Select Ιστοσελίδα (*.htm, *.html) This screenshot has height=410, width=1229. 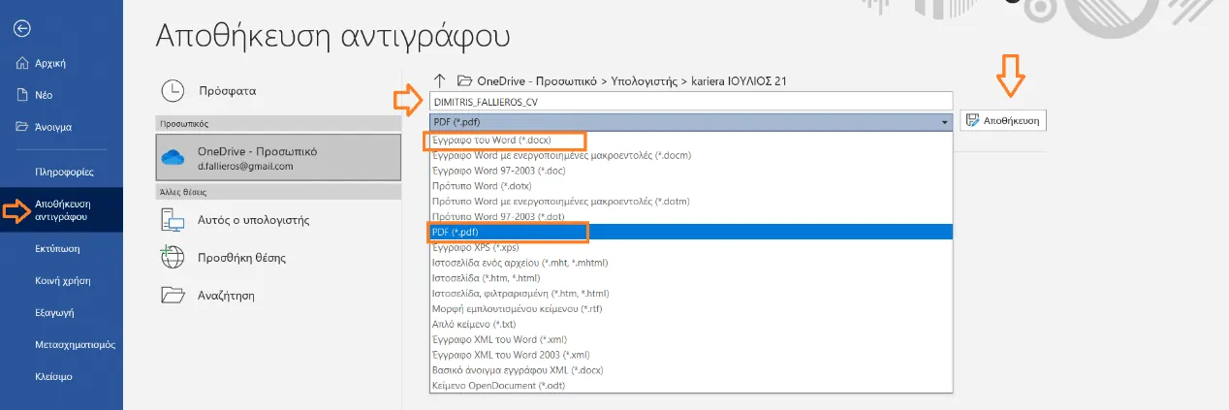pos(691,278)
